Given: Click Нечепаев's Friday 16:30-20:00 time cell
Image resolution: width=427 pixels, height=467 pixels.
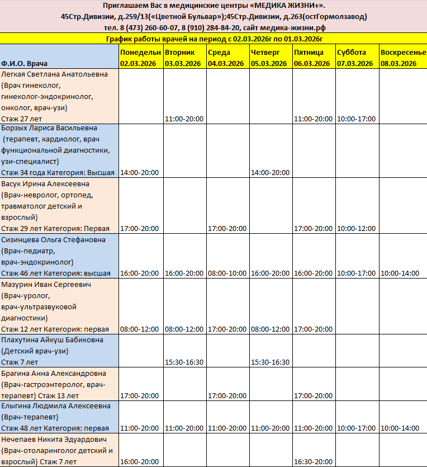Looking at the screenshot, I should (314, 462).
